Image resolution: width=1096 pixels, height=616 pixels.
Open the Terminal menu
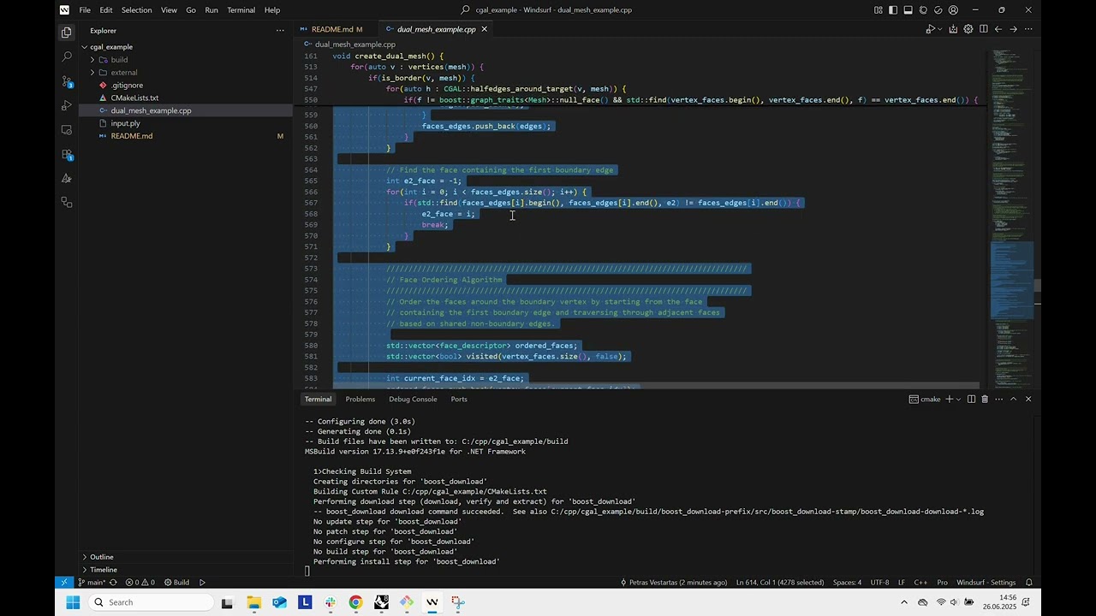[x=241, y=10]
